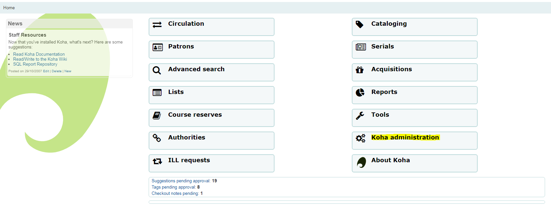Image resolution: width=551 pixels, height=211 pixels.
Task: Click Delete on the Staff Resources news
Action: (x=56, y=71)
